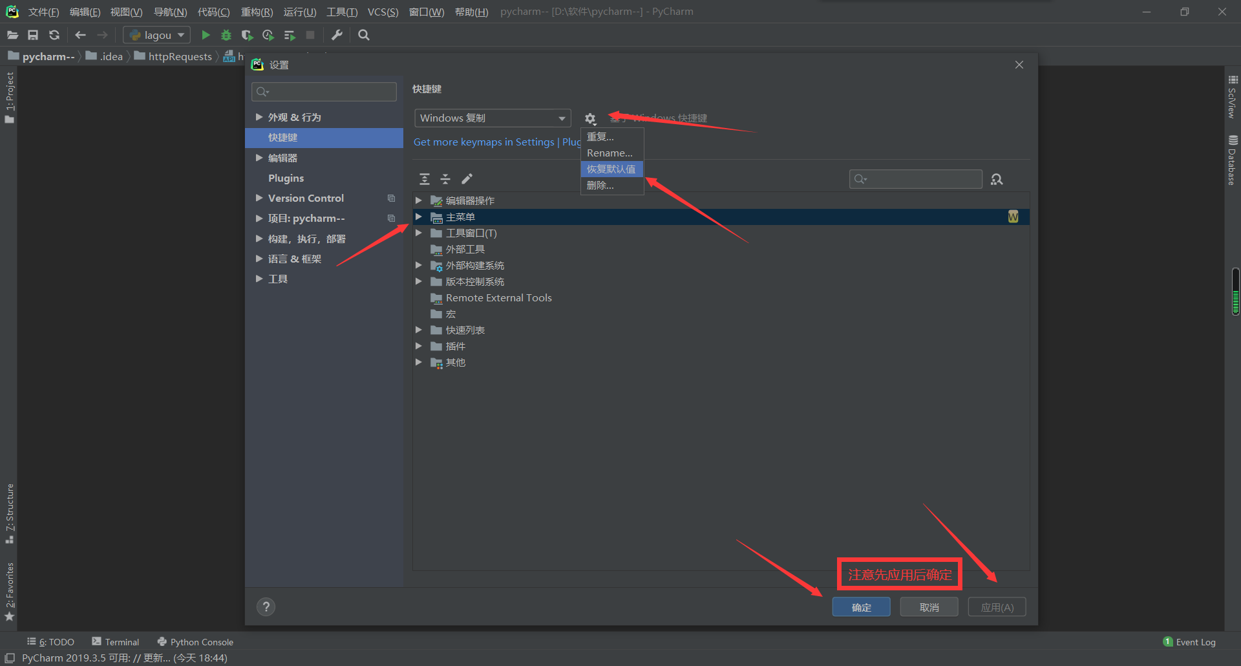Click the pencil edit shortcut icon
This screenshot has height=666, width=1241.
tap(467, 179)
